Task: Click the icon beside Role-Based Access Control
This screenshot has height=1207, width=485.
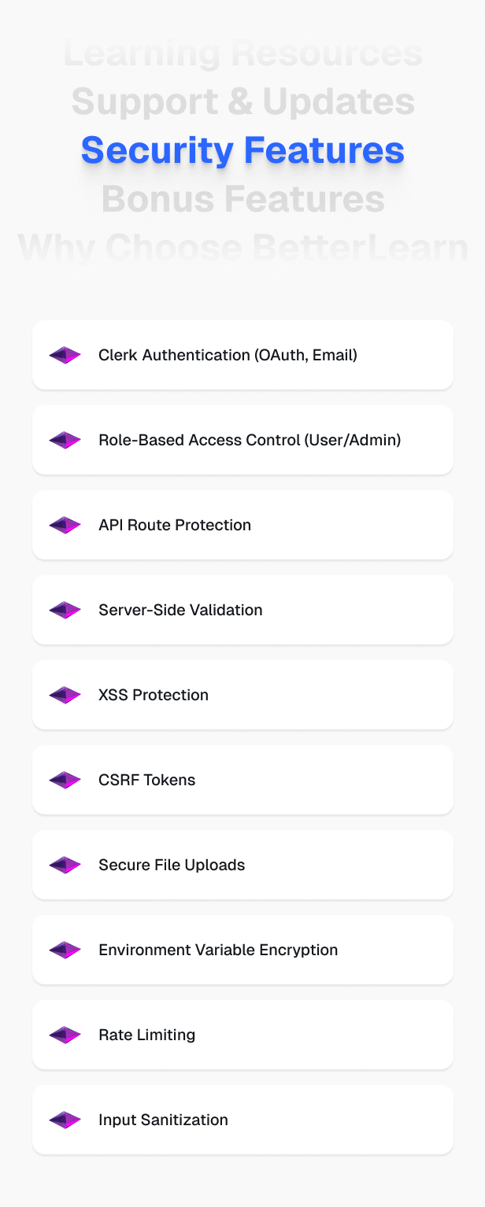Action: pos(65,440)
